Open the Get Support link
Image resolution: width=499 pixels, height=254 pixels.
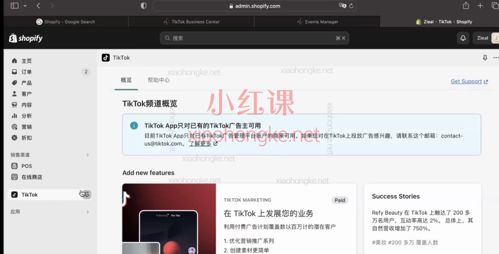[x=470, y=82]
